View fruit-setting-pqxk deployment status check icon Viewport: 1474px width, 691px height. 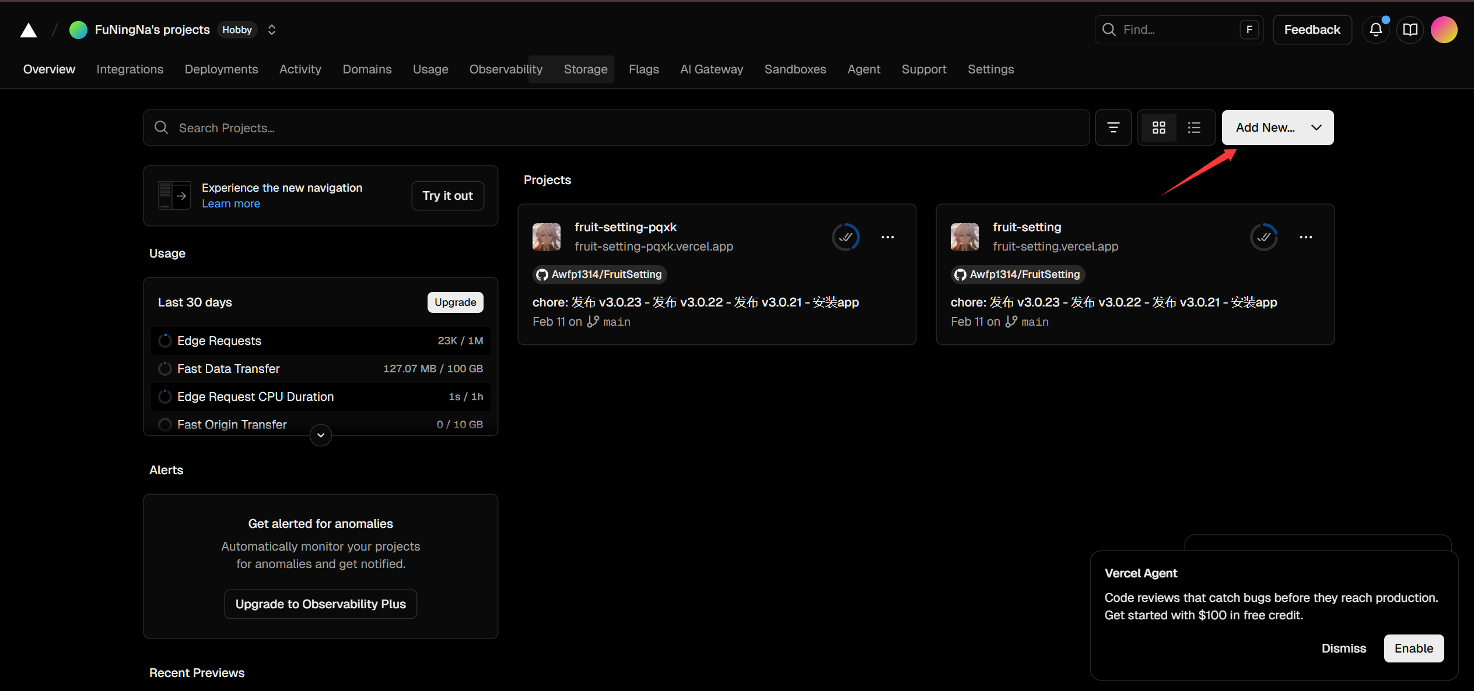(845, 237)
